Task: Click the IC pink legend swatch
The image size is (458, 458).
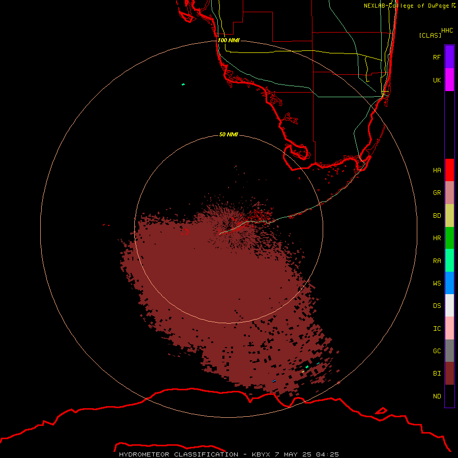Action: tap(449, 328)
